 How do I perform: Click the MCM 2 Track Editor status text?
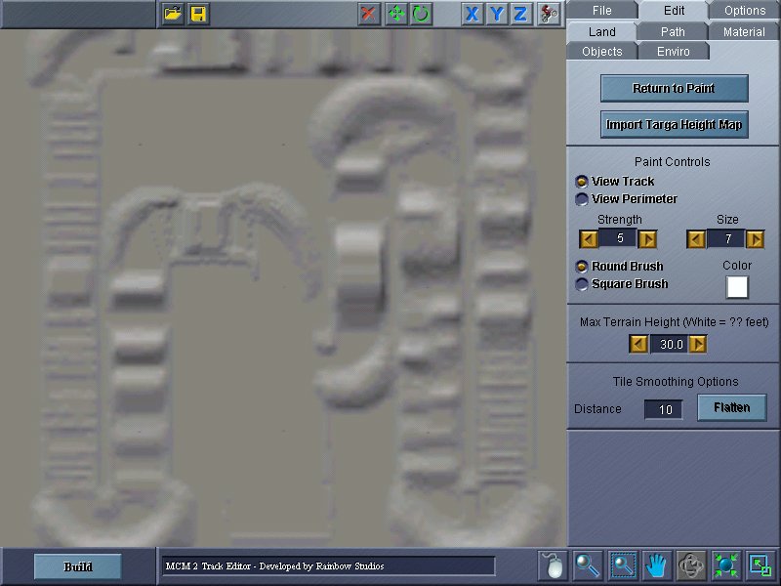[x=274, y=566]
